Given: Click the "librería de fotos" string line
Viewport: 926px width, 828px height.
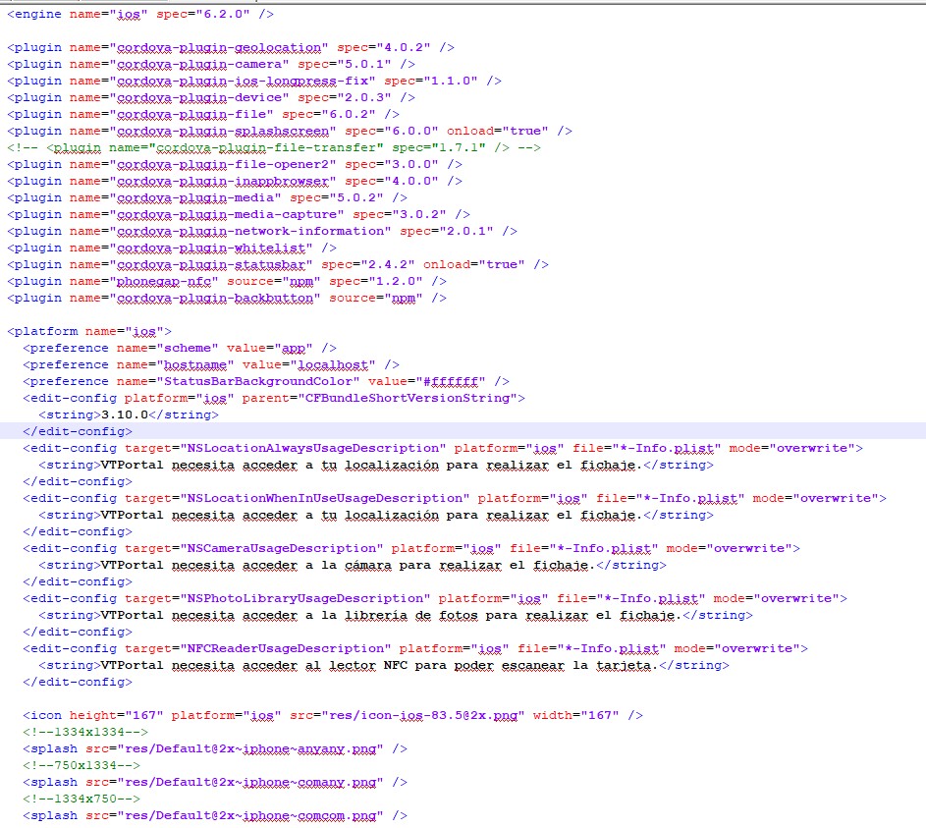Looking at the screenshot, I should pos(396,616).
